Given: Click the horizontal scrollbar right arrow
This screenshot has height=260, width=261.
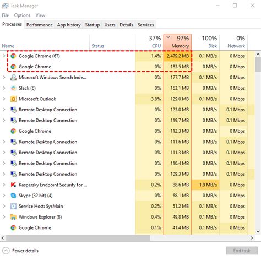Looking at the screenshot, I should point(252,238).
